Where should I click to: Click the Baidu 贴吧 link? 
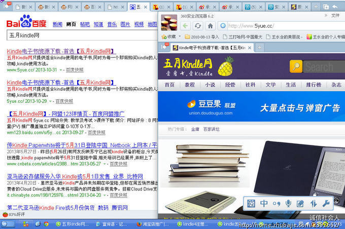[x=85, y=24]
